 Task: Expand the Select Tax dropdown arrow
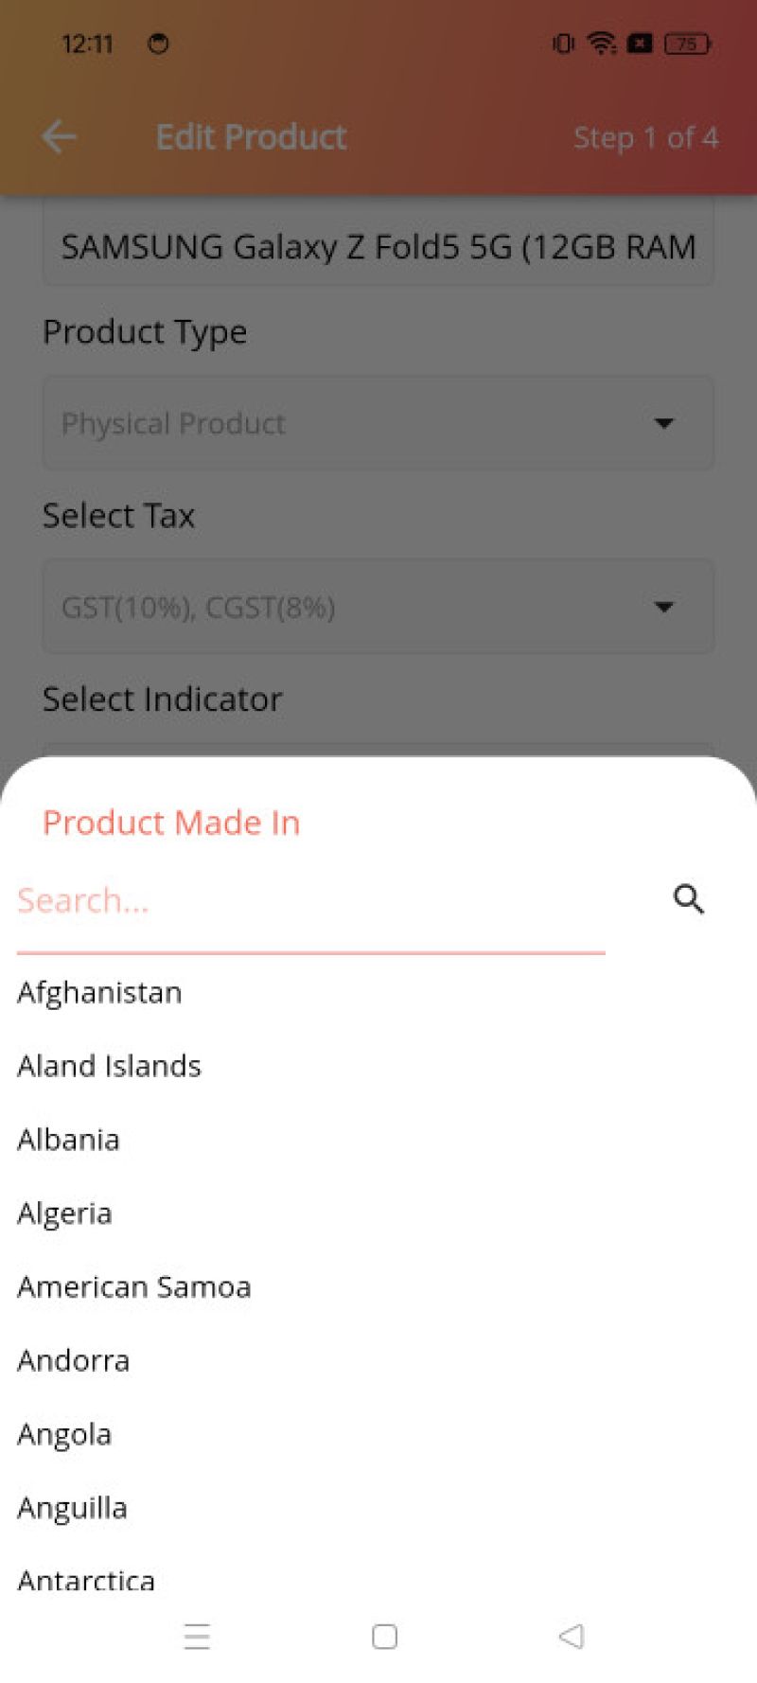[664, 606]
